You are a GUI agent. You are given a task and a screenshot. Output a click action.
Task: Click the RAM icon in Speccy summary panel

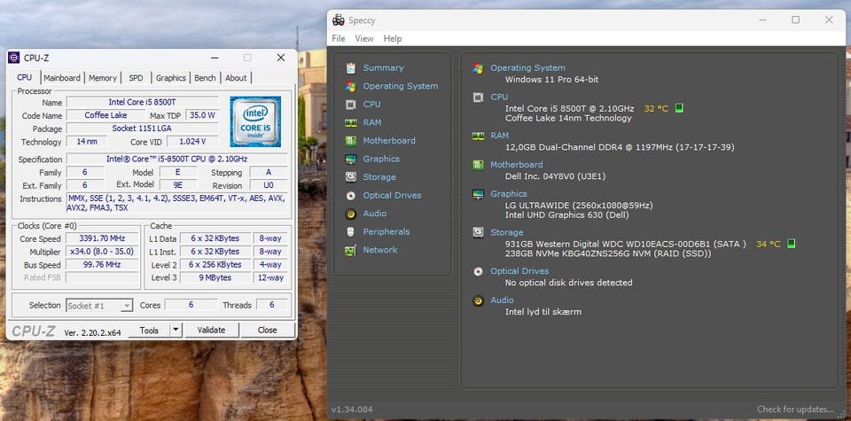coord(478,136)
